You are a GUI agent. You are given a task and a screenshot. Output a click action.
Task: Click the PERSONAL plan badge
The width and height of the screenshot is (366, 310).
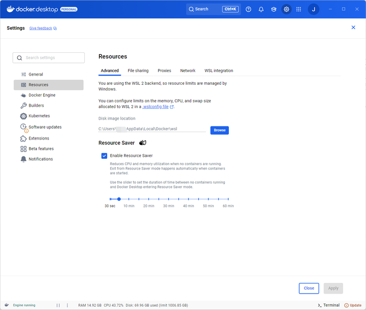69,9
